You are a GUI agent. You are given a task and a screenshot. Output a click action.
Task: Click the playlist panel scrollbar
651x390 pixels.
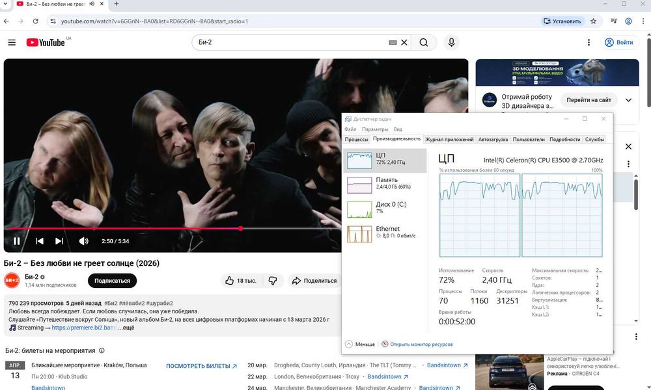pos(635,195)
